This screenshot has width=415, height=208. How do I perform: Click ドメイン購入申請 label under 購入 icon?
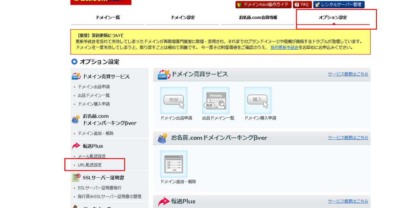260,118
